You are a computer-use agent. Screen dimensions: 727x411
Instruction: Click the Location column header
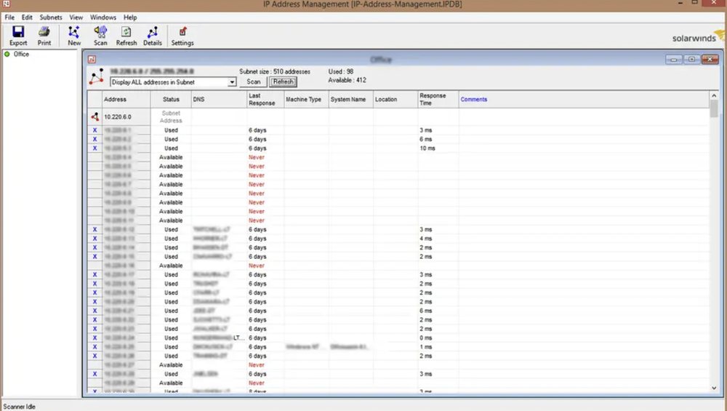tap(395, 99)
